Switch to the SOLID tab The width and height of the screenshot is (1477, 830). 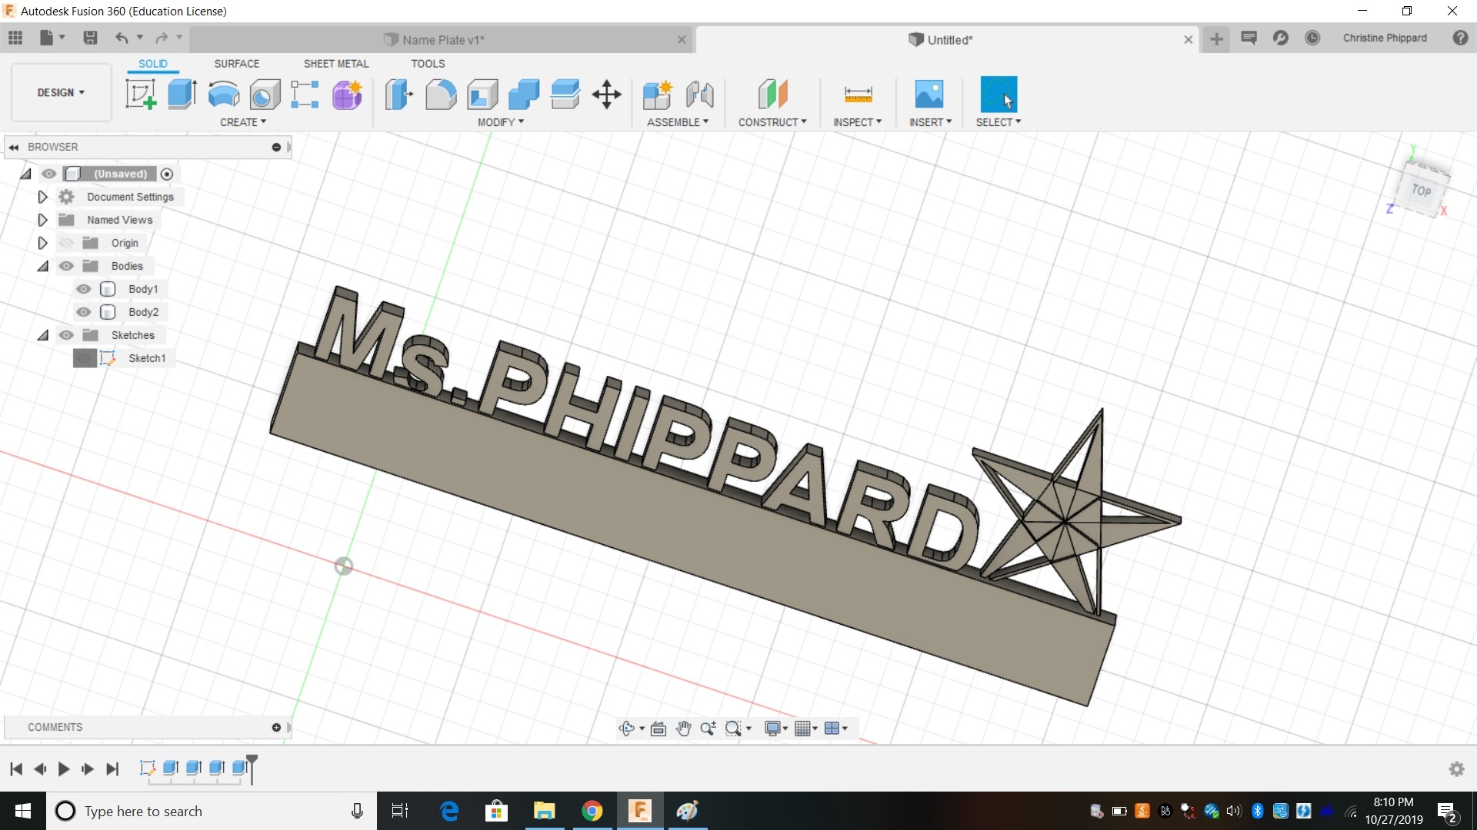[x=153, y=64]
